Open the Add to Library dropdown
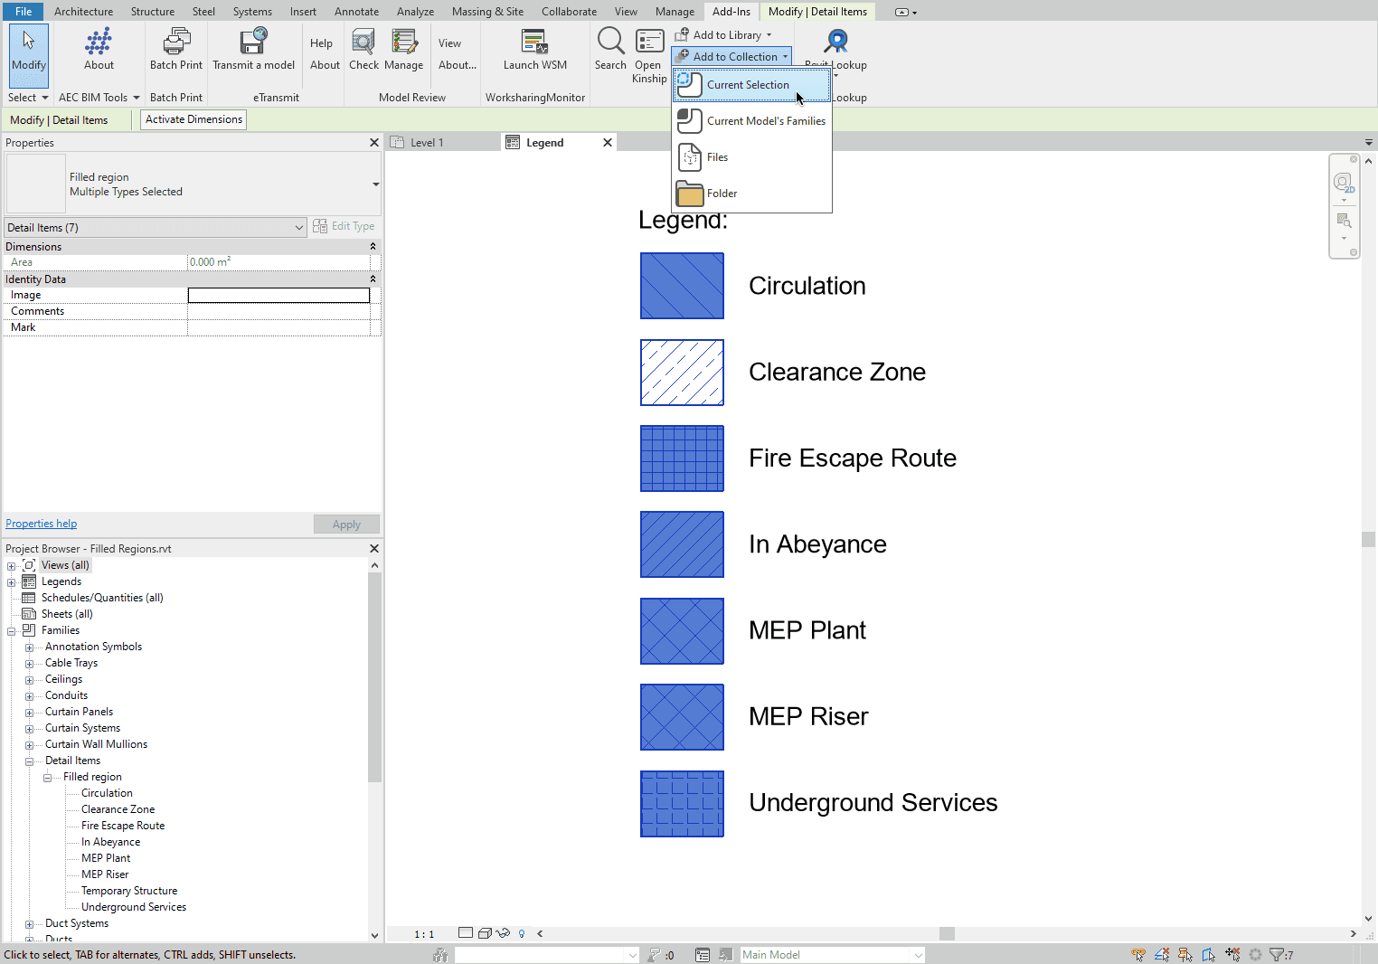 (x=768, y=34)
